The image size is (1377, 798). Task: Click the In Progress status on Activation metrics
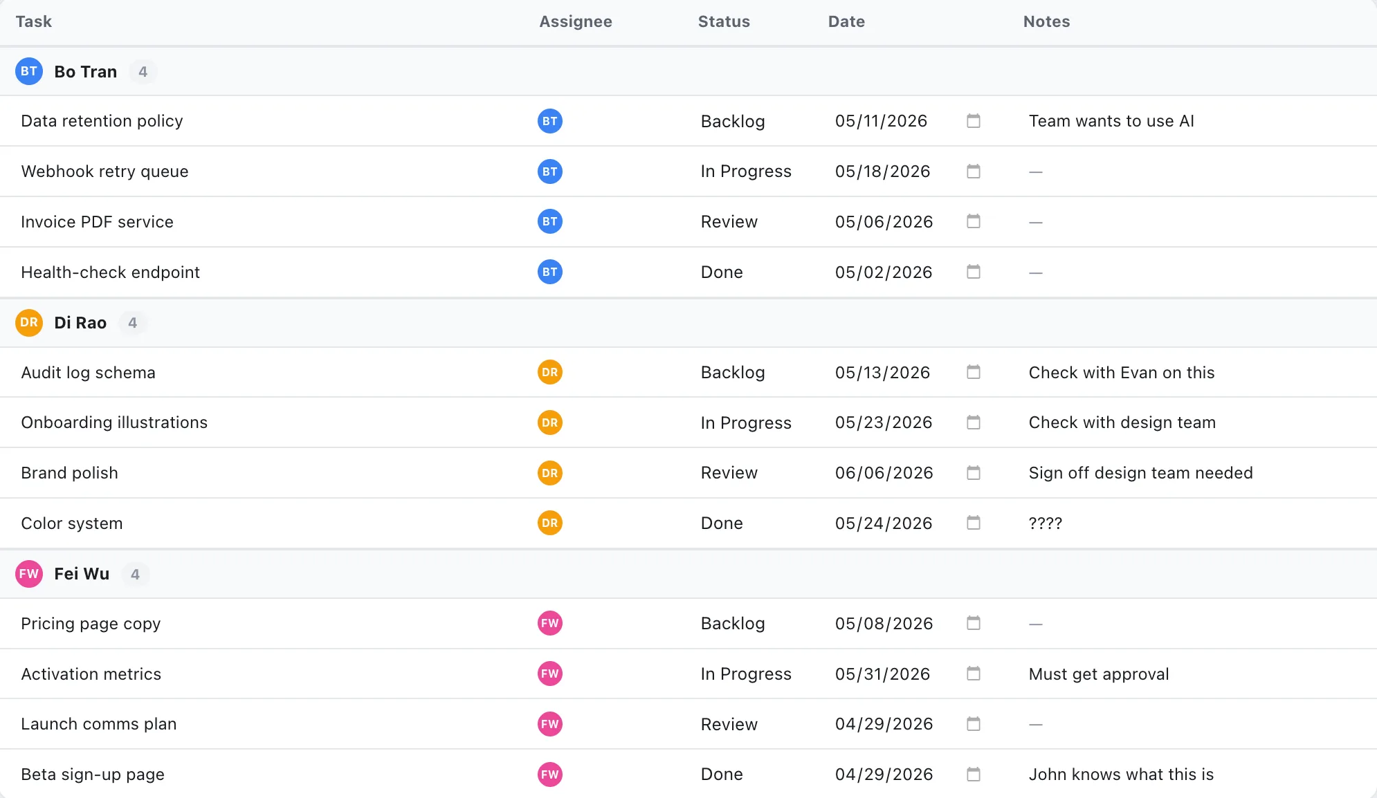(x=746, y=674)
